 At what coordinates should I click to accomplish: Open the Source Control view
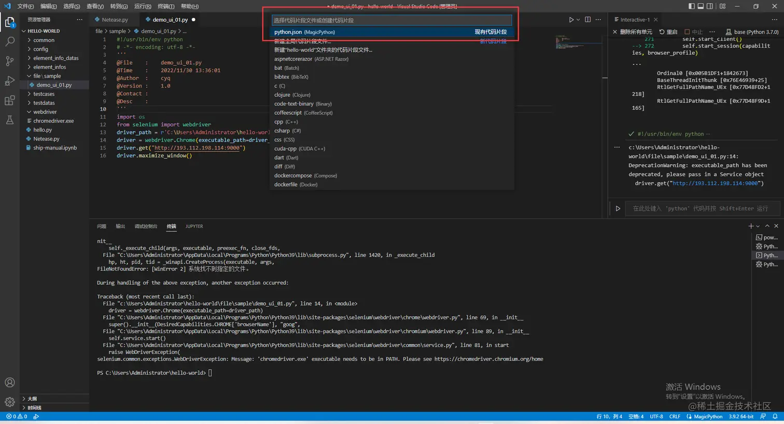coord(10,61)
